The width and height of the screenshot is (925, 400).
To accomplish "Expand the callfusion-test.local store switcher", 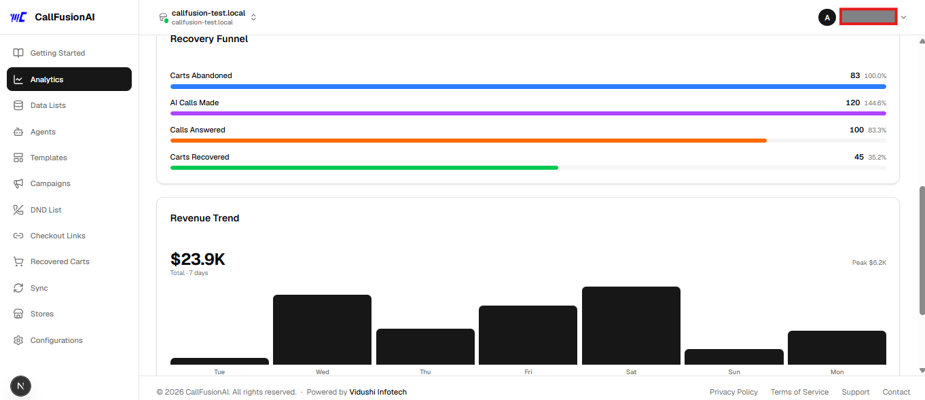I will [207, 17].
